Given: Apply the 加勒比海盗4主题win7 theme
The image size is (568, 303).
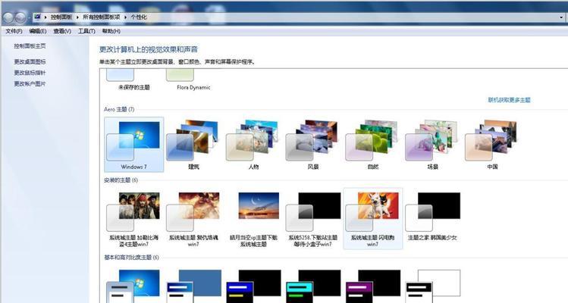Looking at the screenshot, I should point(133,219).
